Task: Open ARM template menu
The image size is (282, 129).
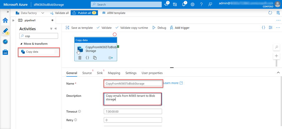Action: click(114, 13)
